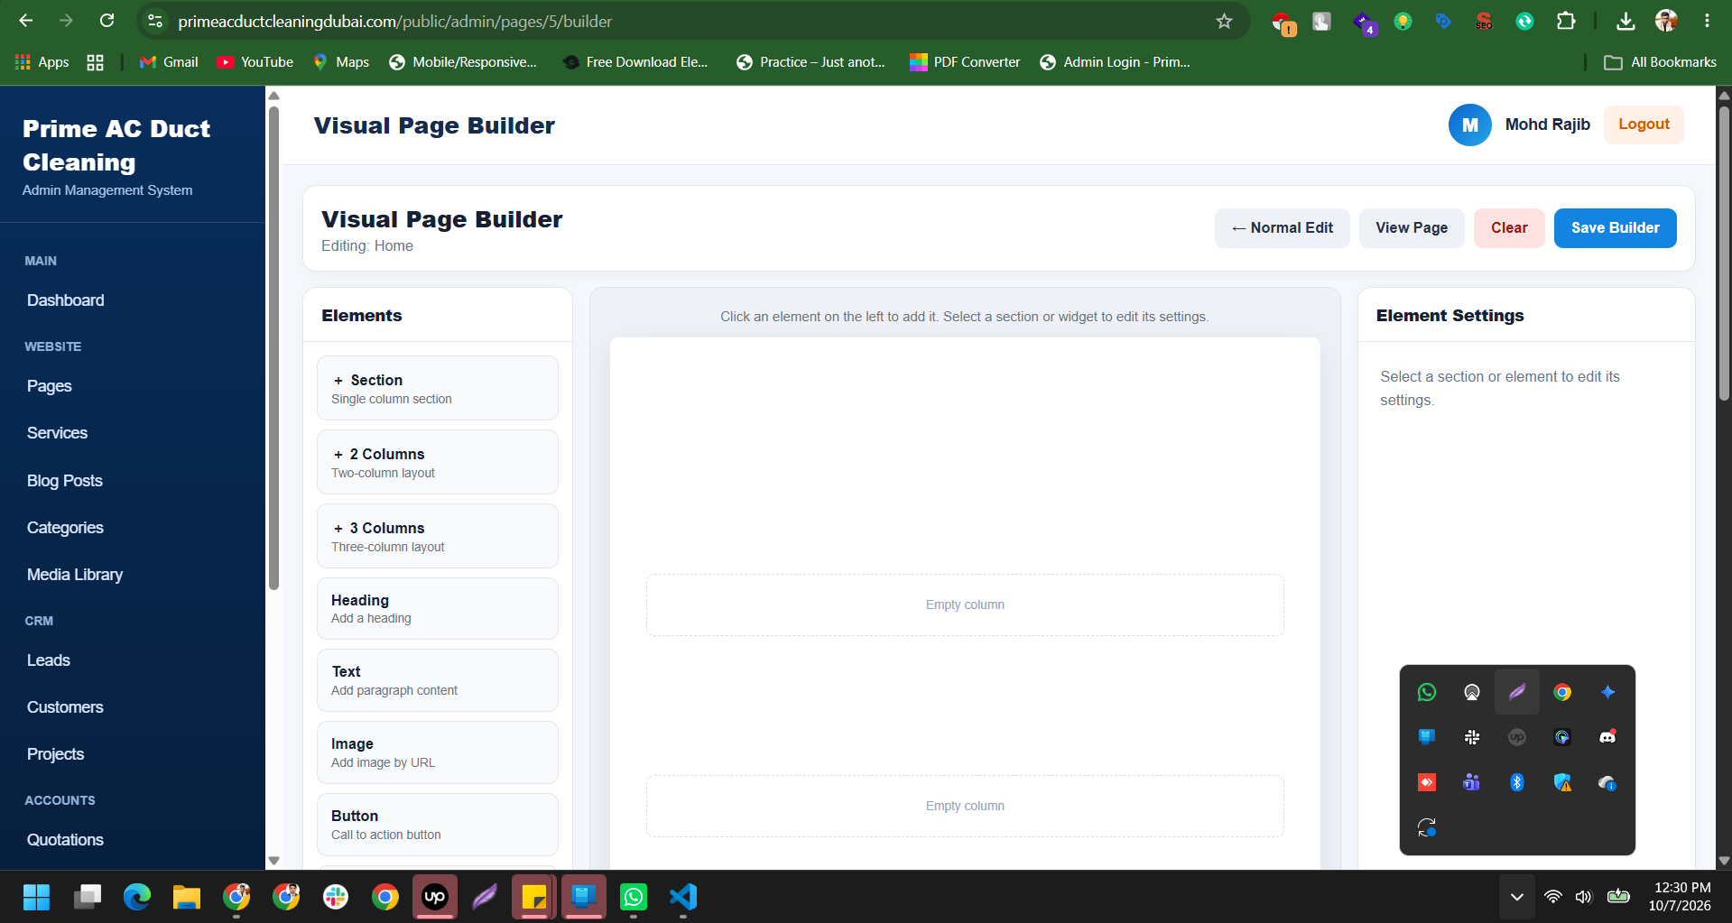Open Microsoft Teams from the tray popup
This screenshot has width=1732, height=923.
[x=1472, y=782]
